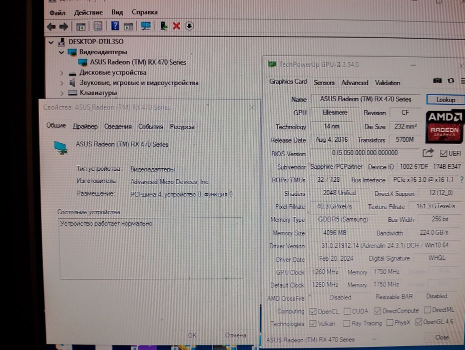Collapse the Видеоадаптеры node
This screenshot has width=465, height=350.
[x=62, y=53]
